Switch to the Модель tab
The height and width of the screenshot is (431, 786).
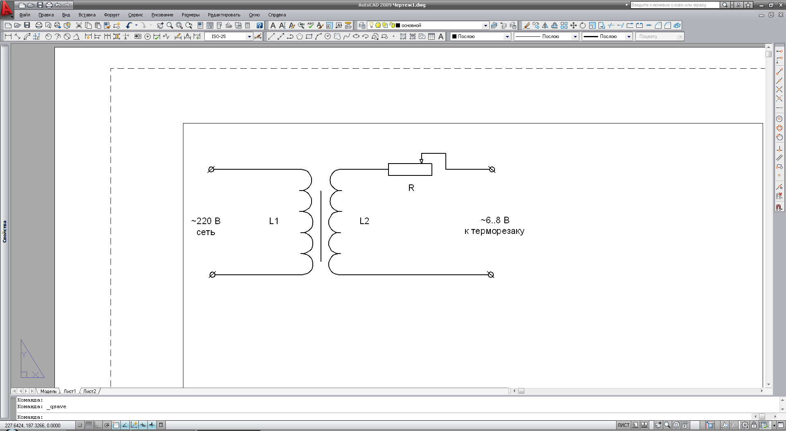[x=48, y=391]
